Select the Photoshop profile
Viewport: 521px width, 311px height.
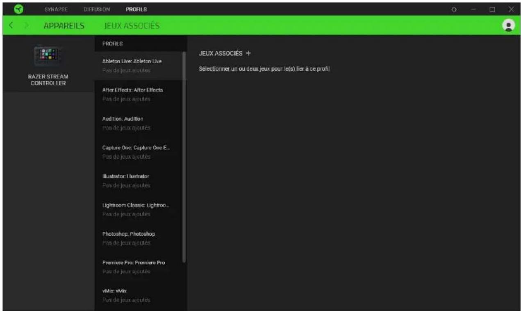pos(139,238)
